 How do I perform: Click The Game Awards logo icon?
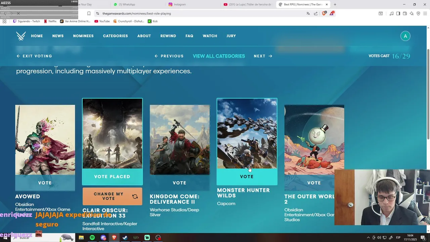pos(21,36)
